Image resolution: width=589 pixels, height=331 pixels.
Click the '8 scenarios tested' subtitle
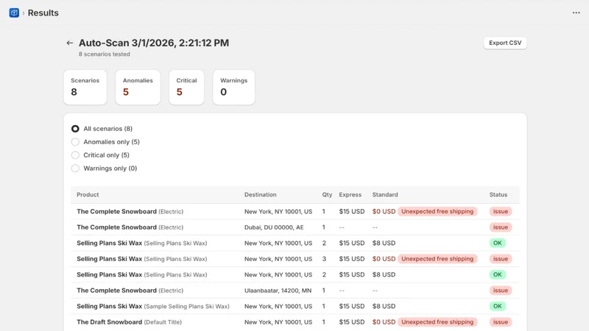click(104, 54)
